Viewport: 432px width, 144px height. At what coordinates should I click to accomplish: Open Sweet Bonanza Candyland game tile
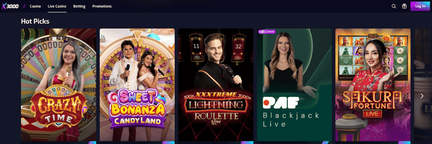pyautogui.click(x=137, y=85)
